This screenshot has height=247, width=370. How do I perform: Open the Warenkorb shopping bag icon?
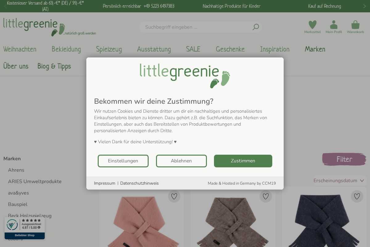[x=355, y=25]
